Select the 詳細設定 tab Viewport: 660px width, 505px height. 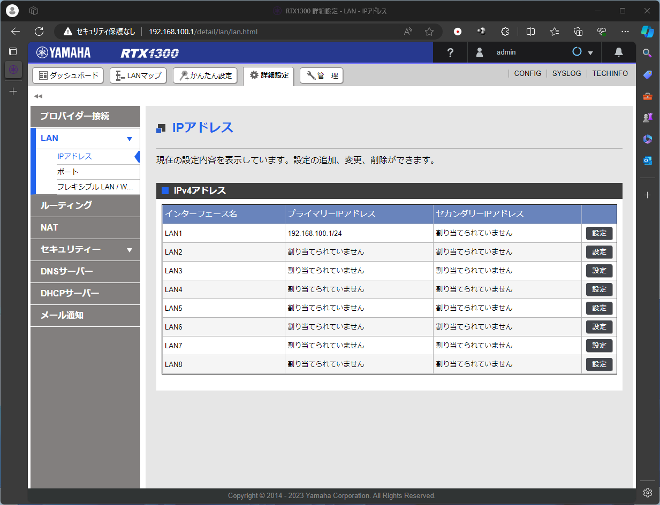pyautogui.click(x=268, y=75)
